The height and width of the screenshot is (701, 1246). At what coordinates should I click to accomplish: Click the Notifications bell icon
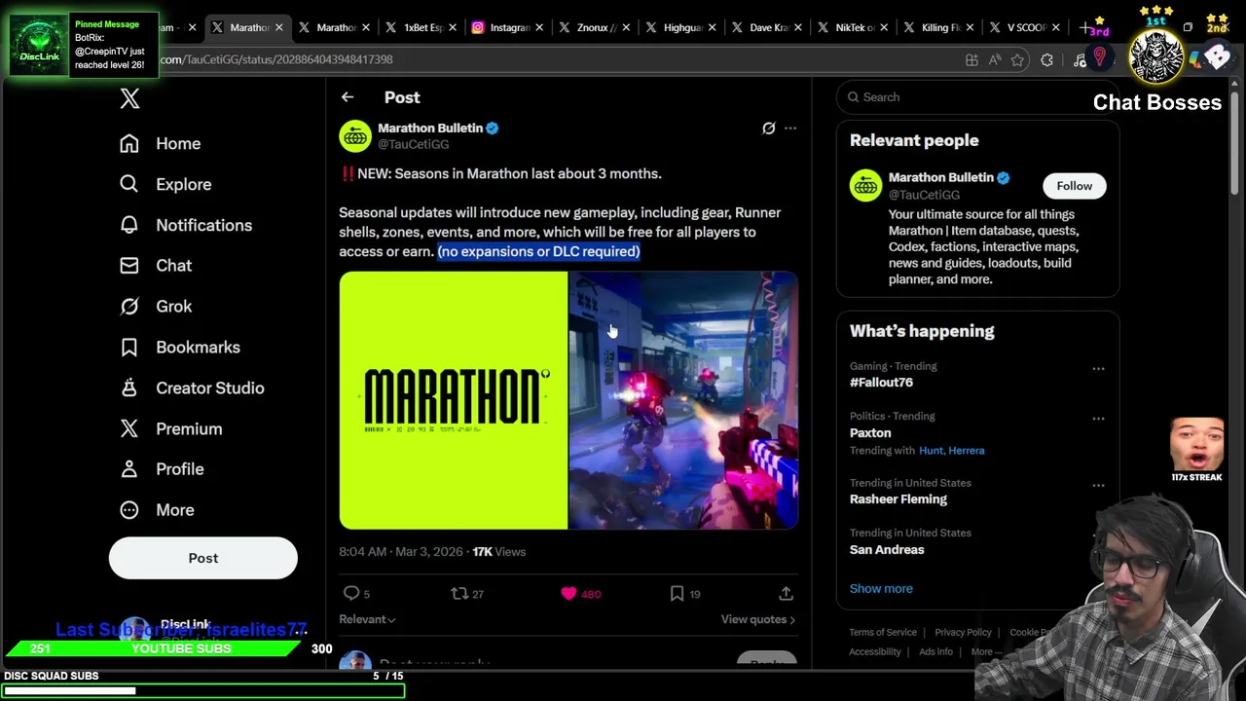128,225
